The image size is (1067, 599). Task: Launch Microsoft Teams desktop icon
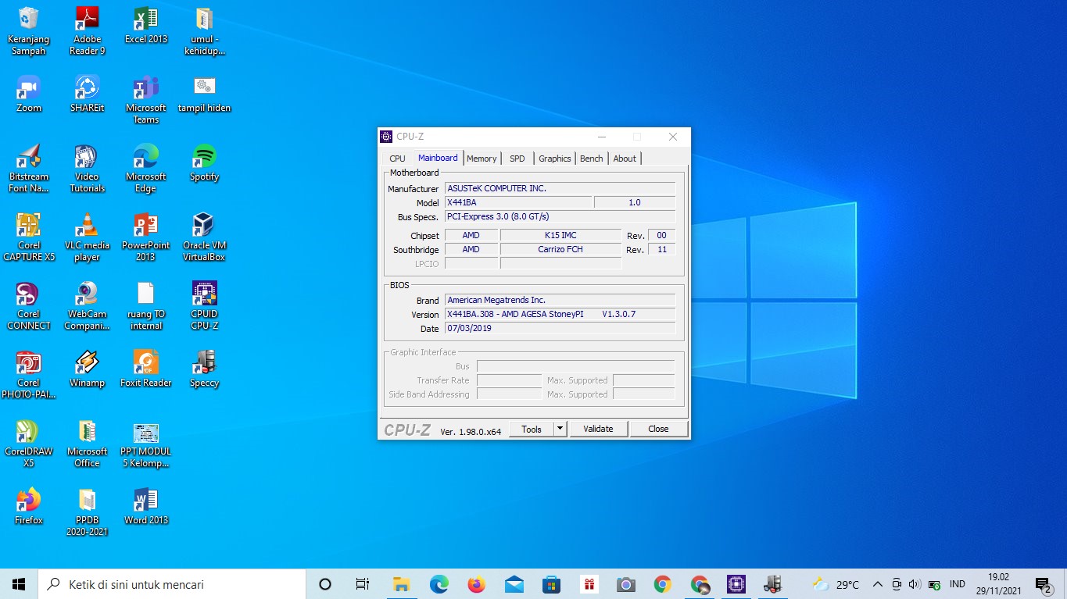[146, 100]
